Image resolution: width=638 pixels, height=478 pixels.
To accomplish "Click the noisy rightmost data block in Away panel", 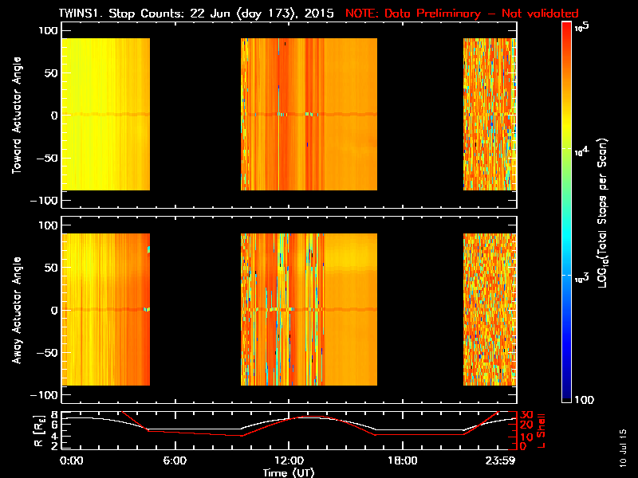I will coord(490,309).
